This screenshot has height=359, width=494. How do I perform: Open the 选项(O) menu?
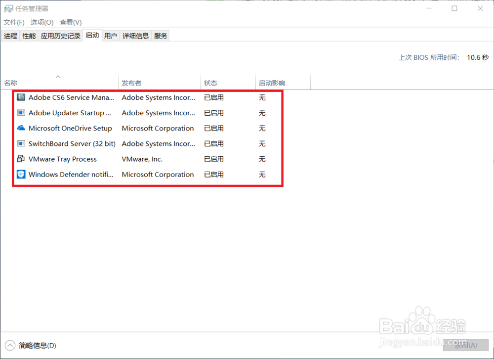pos(42,22)
